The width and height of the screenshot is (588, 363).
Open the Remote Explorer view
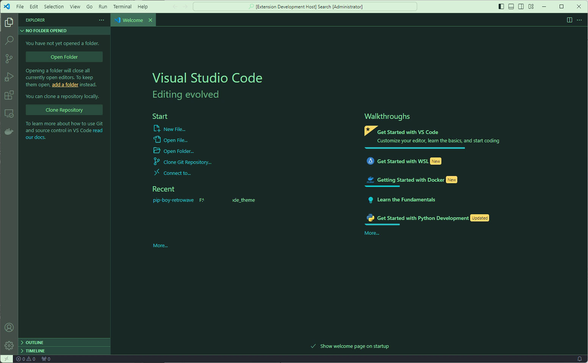(9, 113)
